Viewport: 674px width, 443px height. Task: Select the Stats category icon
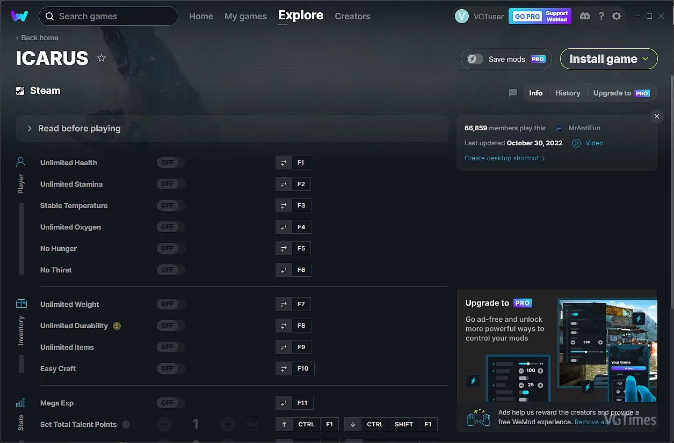tap(21, 403)
